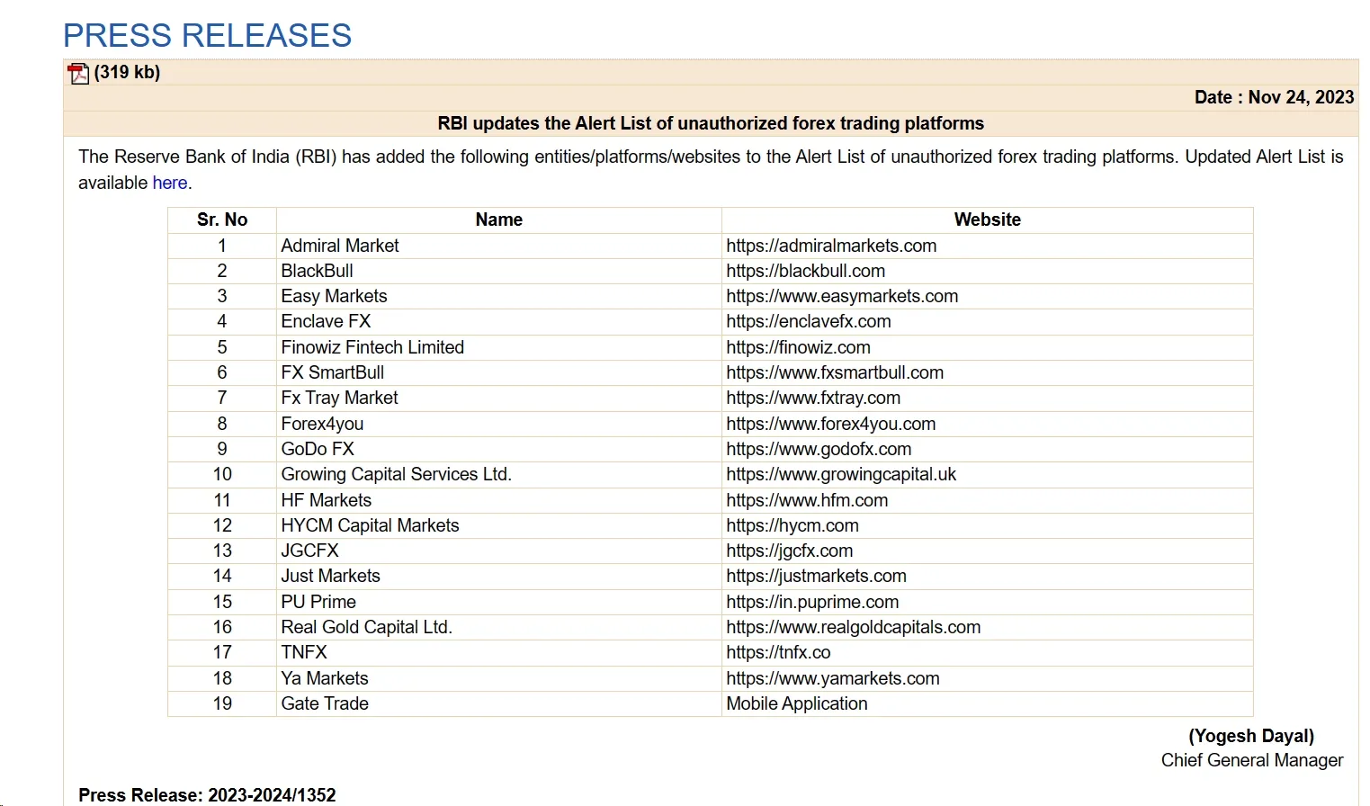This screenshot has width=1370, height=806.
Task: Select the serial number 10 cell
Action: tap(222, 474)
